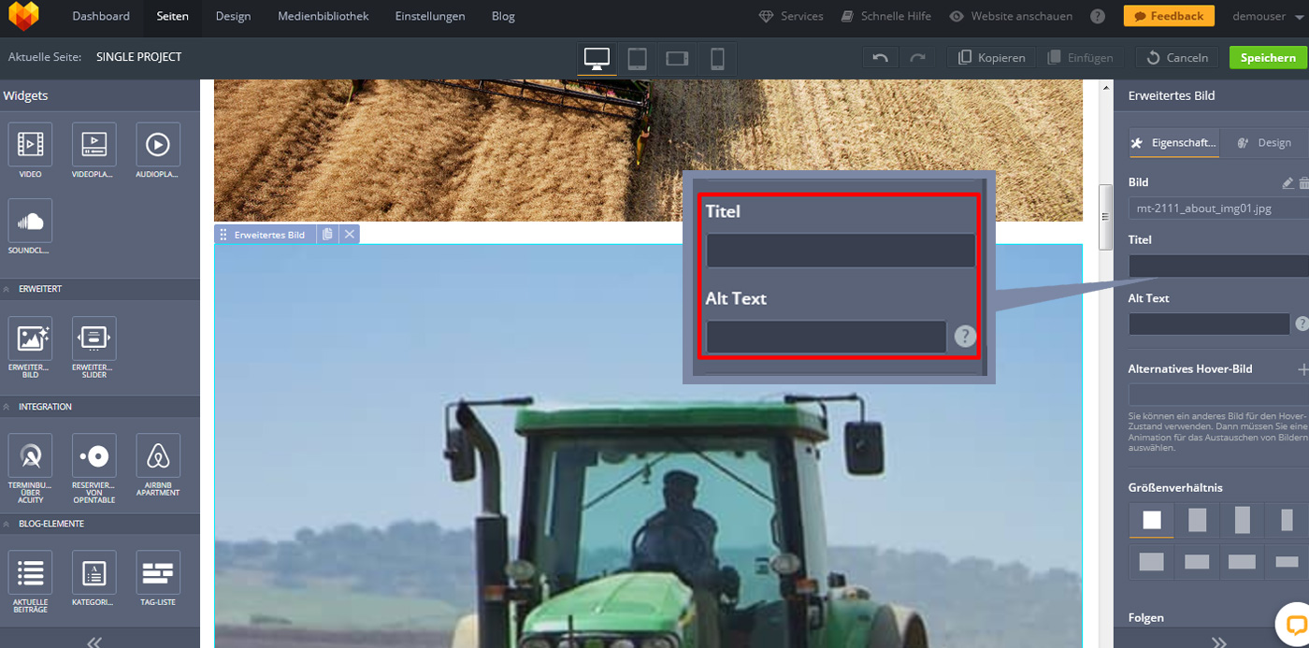1309x648 pixels.
Task: Select the Audioplayer widget icon
Action: (x=158, y=145)
